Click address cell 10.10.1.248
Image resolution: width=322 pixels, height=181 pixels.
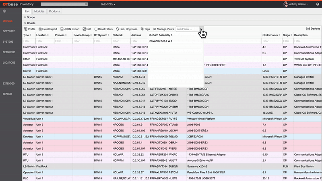tap(138, 77)
